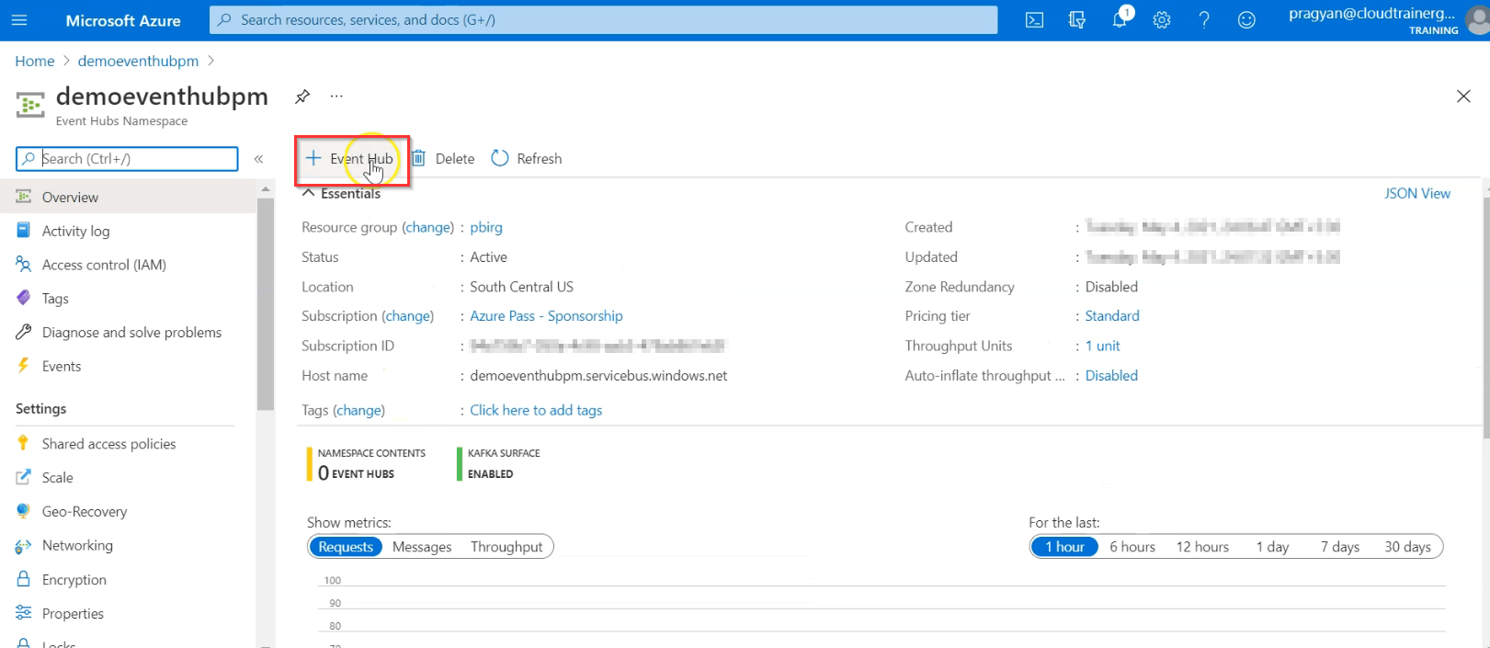
Task: Click Microsoft Azure logo text
Action: pyautogui.click(x=123, y=20)
